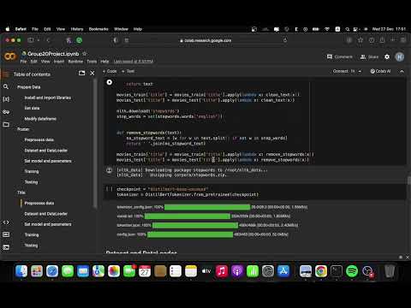
Task: Go back in Safari
Action: click(48, 40)
